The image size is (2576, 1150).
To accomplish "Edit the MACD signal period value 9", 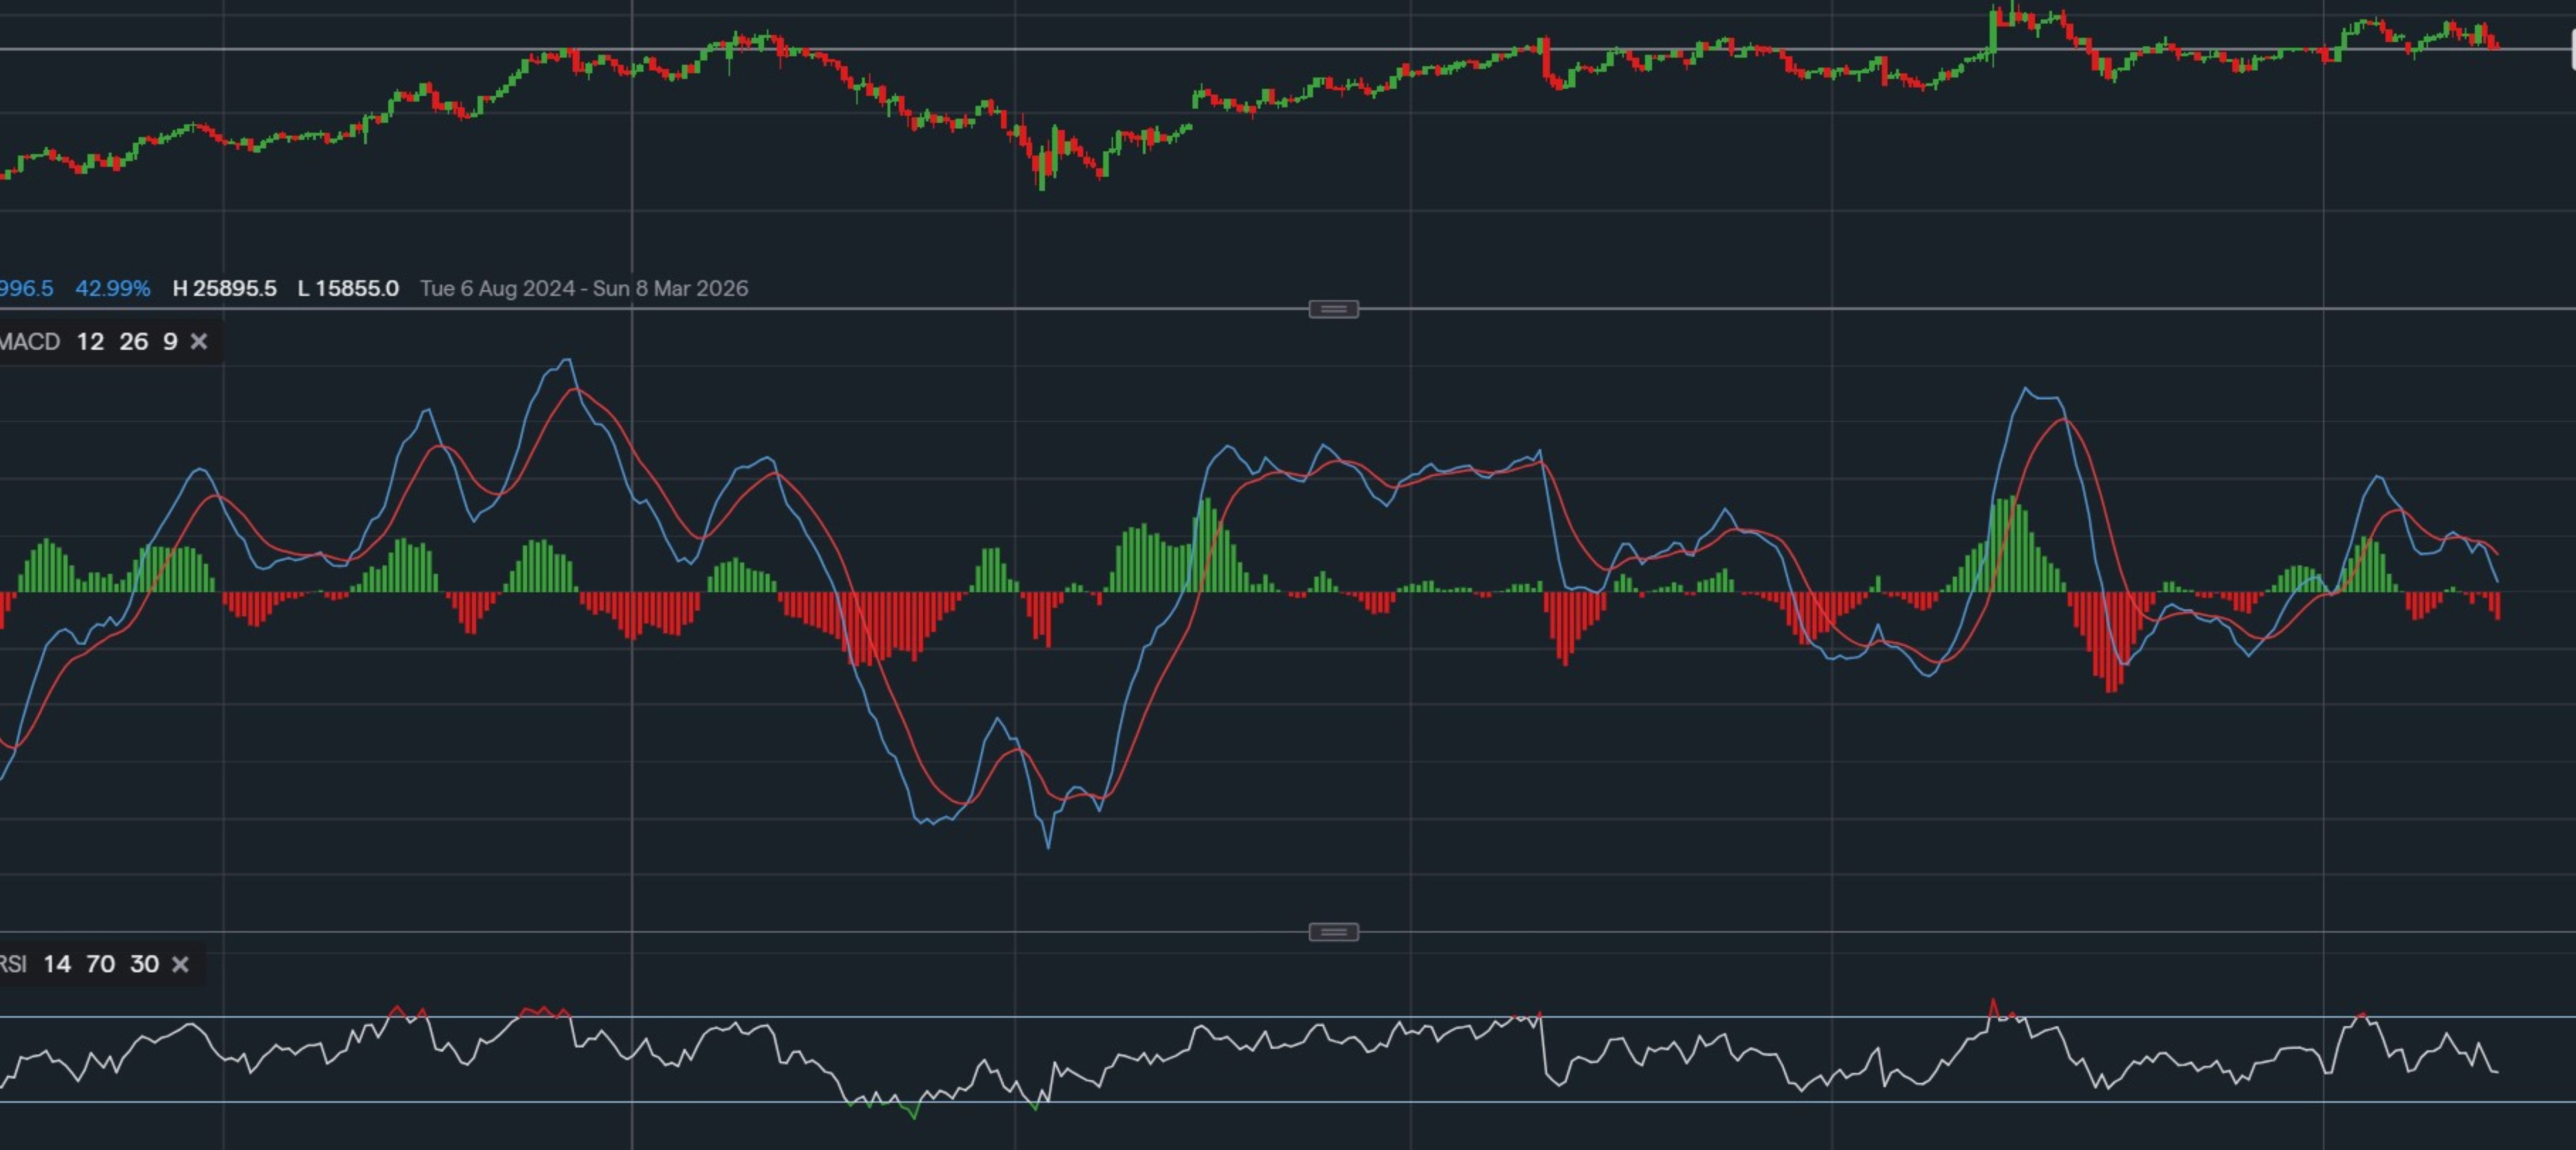I will point(170,342).
